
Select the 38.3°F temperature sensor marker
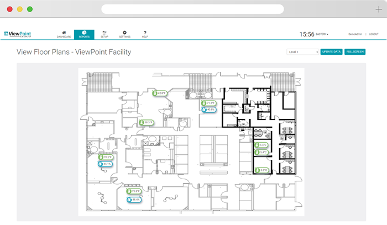tap(146, 122)
